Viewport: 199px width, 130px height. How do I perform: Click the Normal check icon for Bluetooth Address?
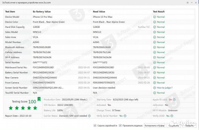(155, 47)
